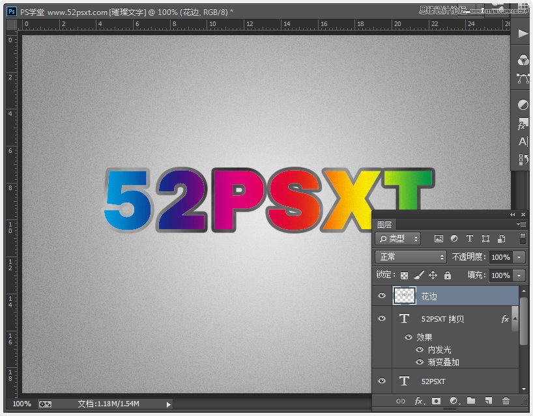Filter layers by pixel image icon
The height and width of the screenshot is (416, 533).
pos(439,239)
